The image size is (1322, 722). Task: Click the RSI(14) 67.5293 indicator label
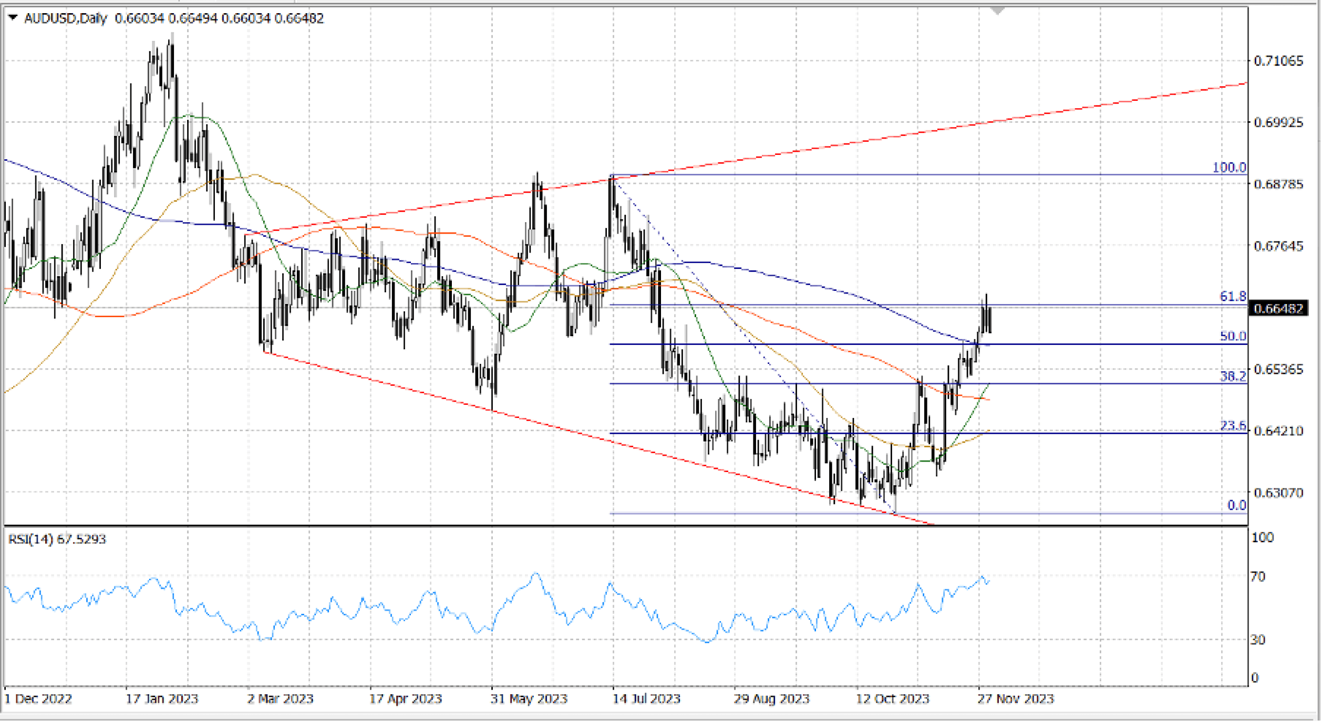pyautogui.click(x=57, y=539)
